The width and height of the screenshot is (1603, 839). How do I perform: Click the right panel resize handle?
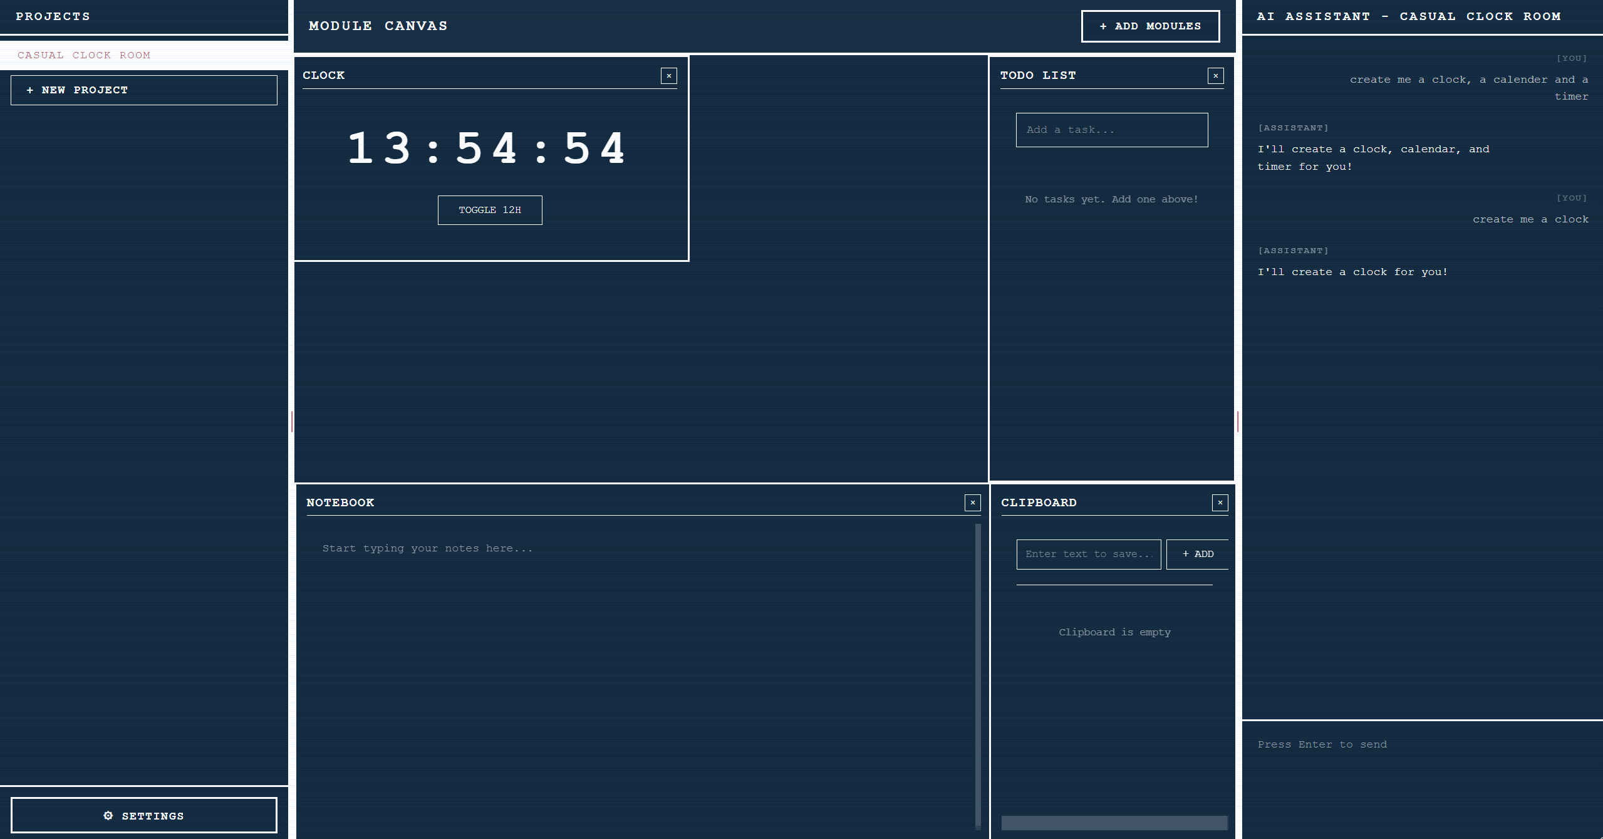coord(1238,422)
